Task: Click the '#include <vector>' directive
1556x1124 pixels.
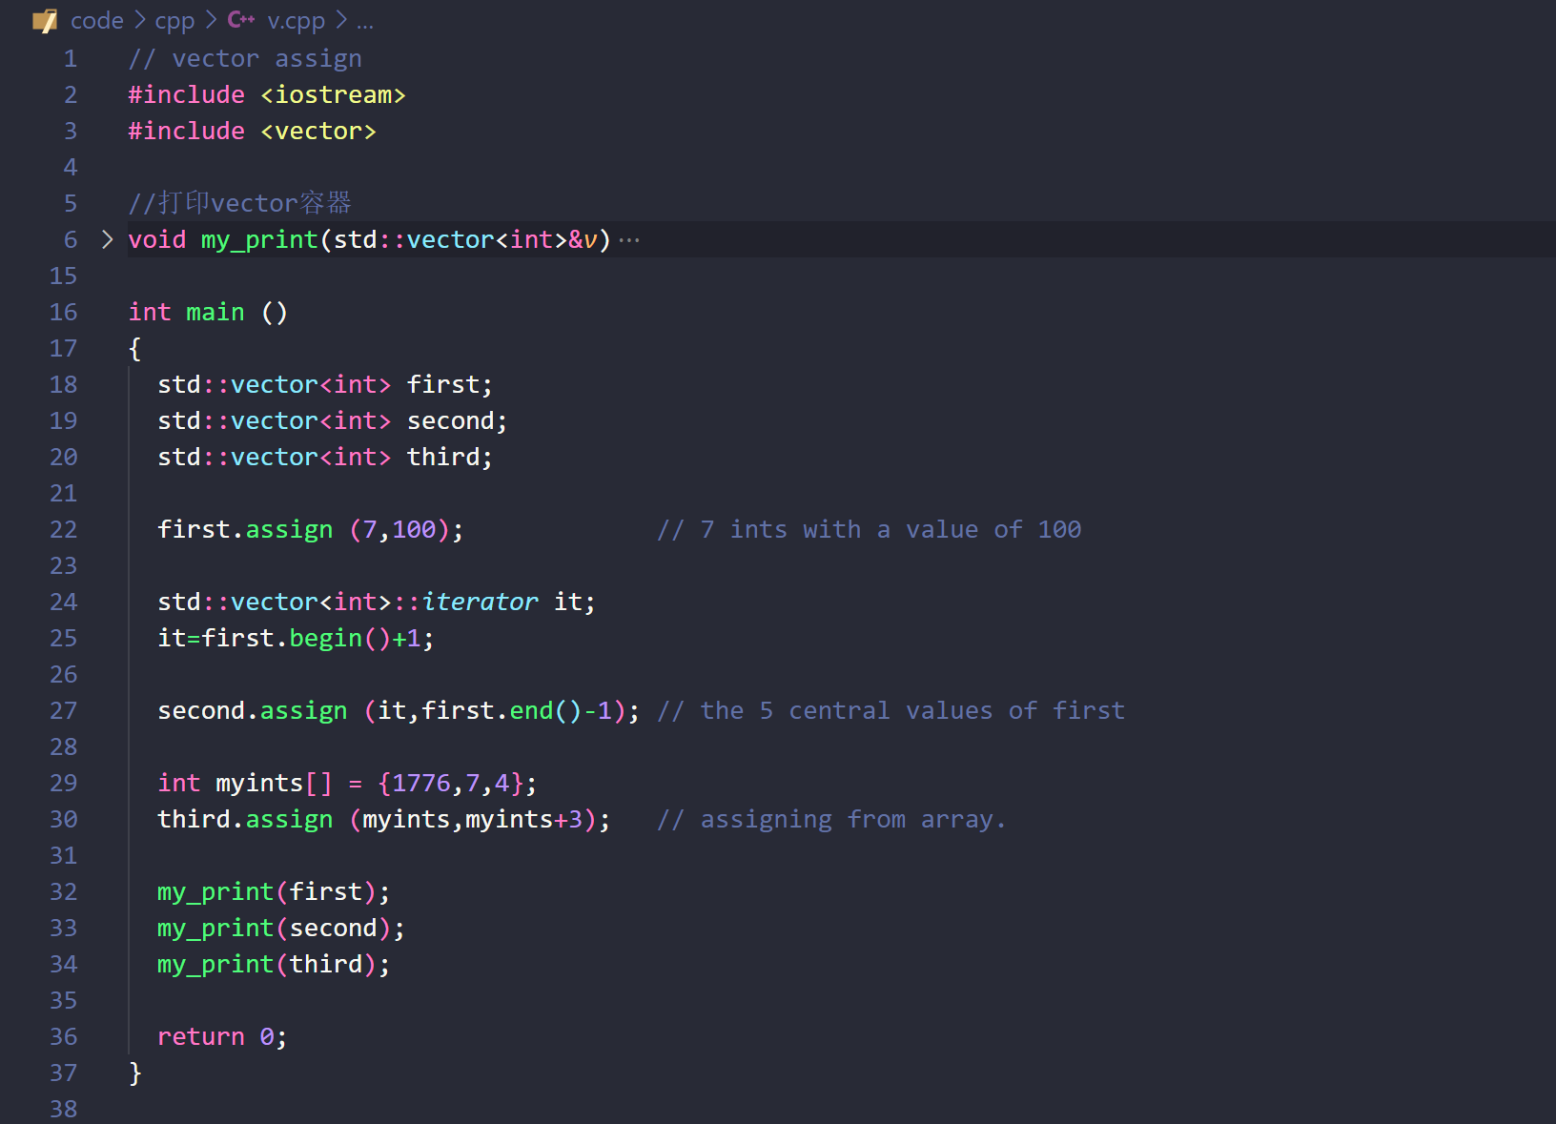Action: 251,131
